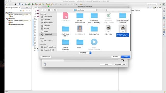This screenshot has width=166, height=93.
Task: Open the New wizard toolbar icon
Action: tap(6, 4)
